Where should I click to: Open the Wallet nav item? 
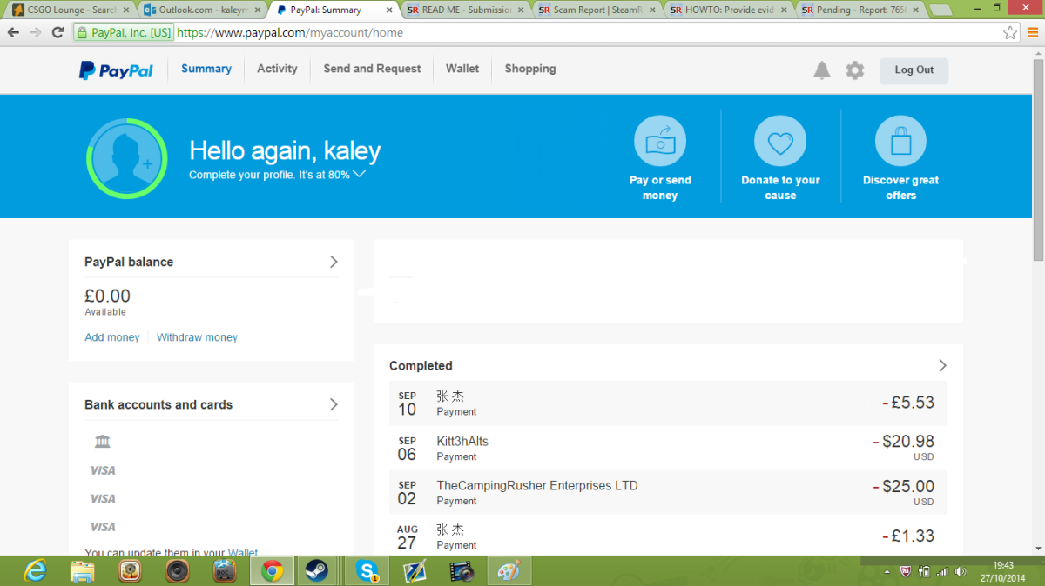[x=462, y=69]
